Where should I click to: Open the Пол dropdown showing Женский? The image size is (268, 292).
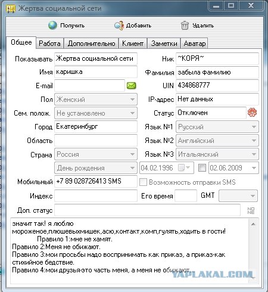[96, 100]
